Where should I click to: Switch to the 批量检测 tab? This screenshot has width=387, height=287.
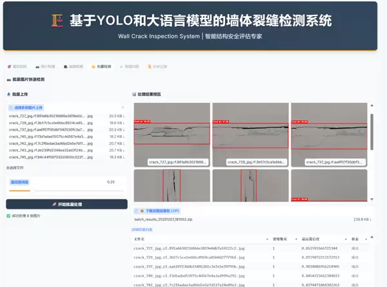[x=101, y=66]
